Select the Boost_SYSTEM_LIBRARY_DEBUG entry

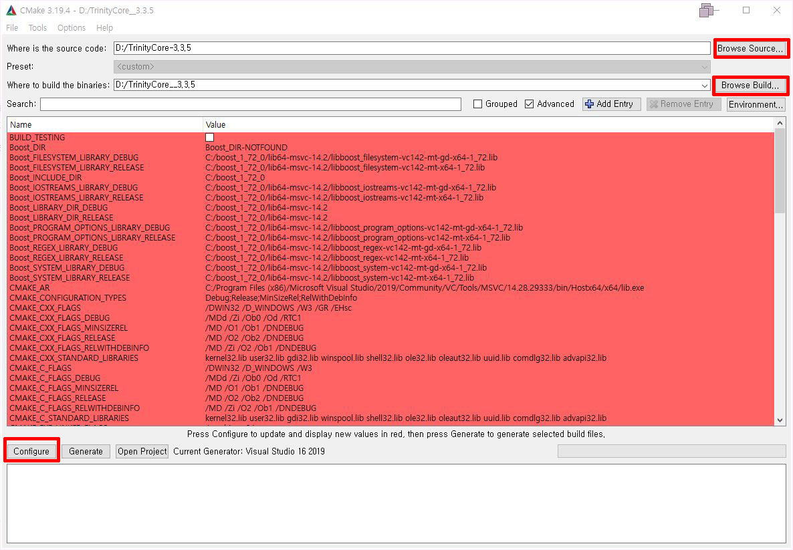tap(67, 268)
